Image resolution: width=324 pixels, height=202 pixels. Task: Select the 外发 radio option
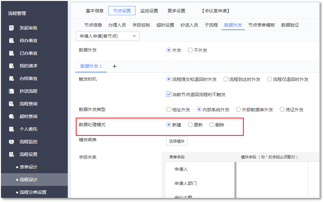pos(168,50)
